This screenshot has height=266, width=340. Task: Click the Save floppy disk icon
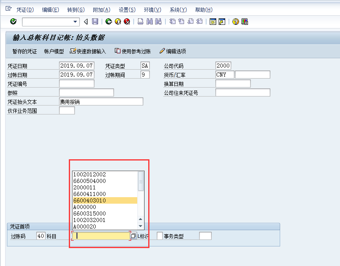[95, 22]
